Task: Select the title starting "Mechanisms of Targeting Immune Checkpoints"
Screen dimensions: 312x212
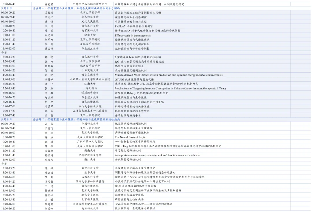Action: pos(170,89)
